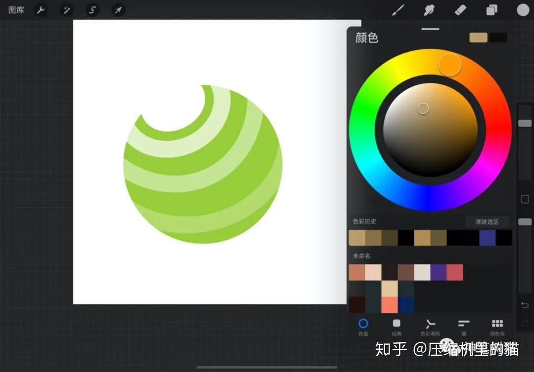Open the 调色板 palettes tab
Screen dimensions: 534x372
(496, 327)
